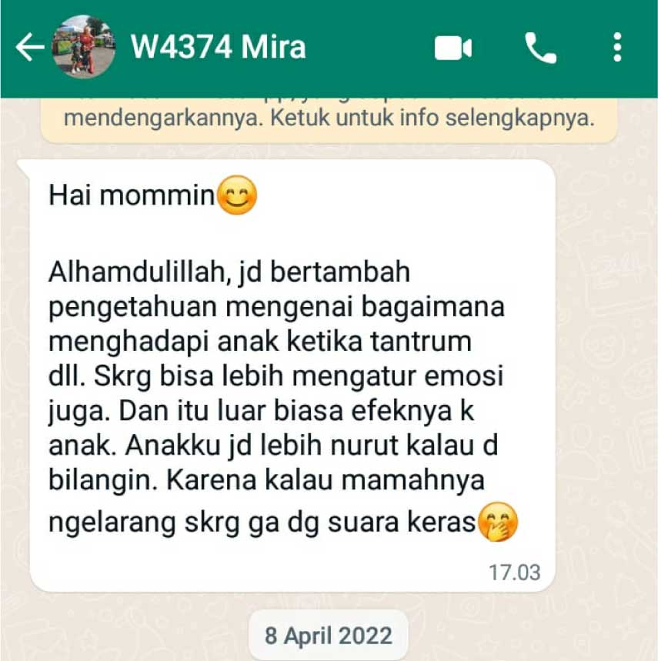The width and height of the screenshot is (661, 661).
Task: Open Mira's profile picture
Action: click(x=83, y=47)
